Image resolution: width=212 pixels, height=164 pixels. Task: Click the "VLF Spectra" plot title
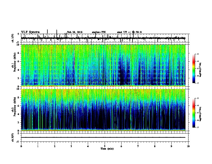click(30, 32)
